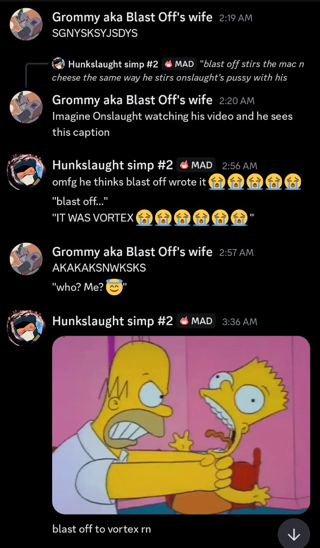Viewport: 320px width, 548px height.
Task: Open Hunkslaught's avatar on the 3:36 AM message
Action: (x=26, y=328)
